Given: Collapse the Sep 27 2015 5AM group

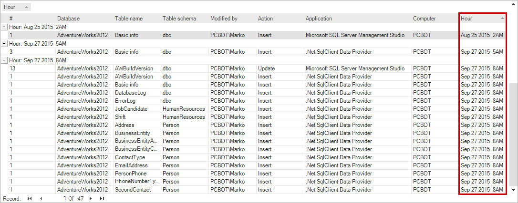Looking at the screenshot, I should [x=5, y=44].
